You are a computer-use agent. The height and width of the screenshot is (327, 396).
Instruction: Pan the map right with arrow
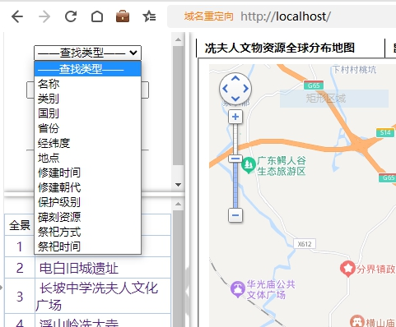point(246,89)
